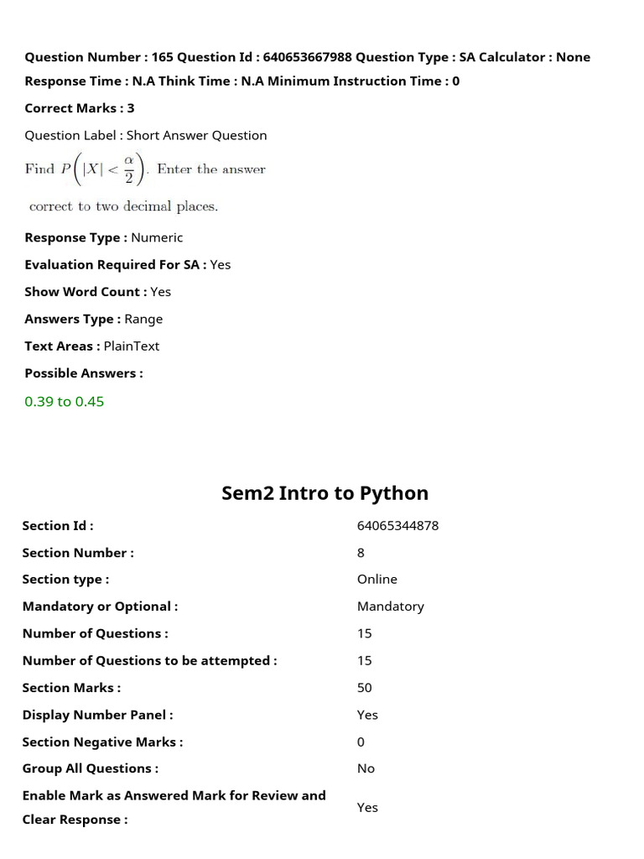Click the Show Word Count : Yes line

click(x=97, y=292)
